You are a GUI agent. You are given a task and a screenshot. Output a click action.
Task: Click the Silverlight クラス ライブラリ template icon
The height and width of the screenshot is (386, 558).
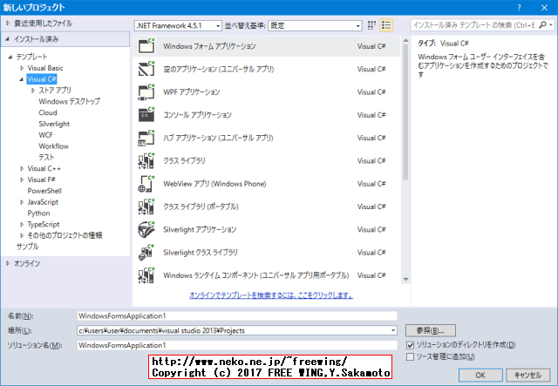coord(146,252)
